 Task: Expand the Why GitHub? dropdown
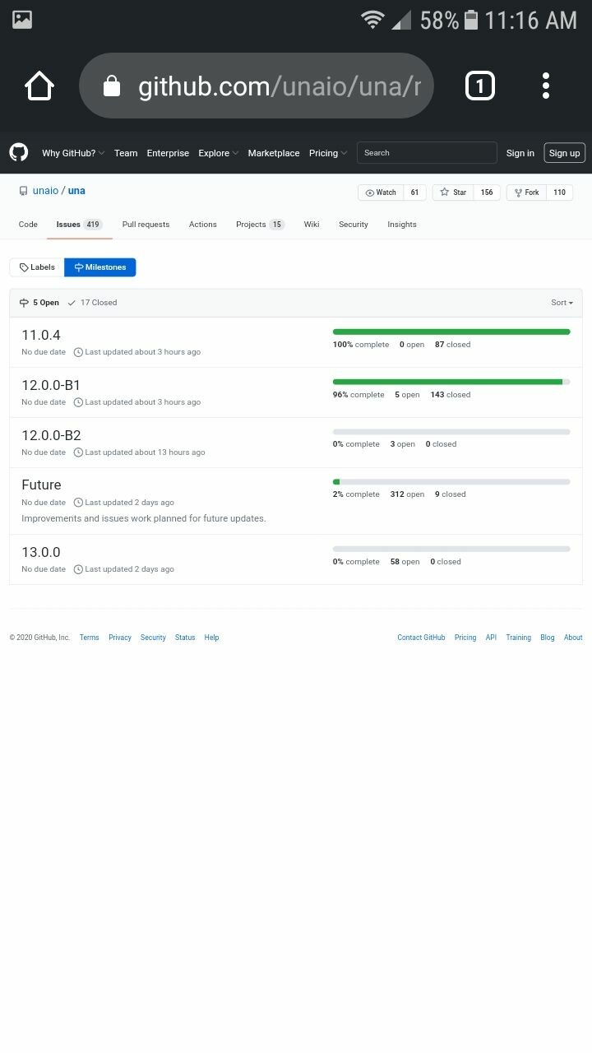pos(73,153)
